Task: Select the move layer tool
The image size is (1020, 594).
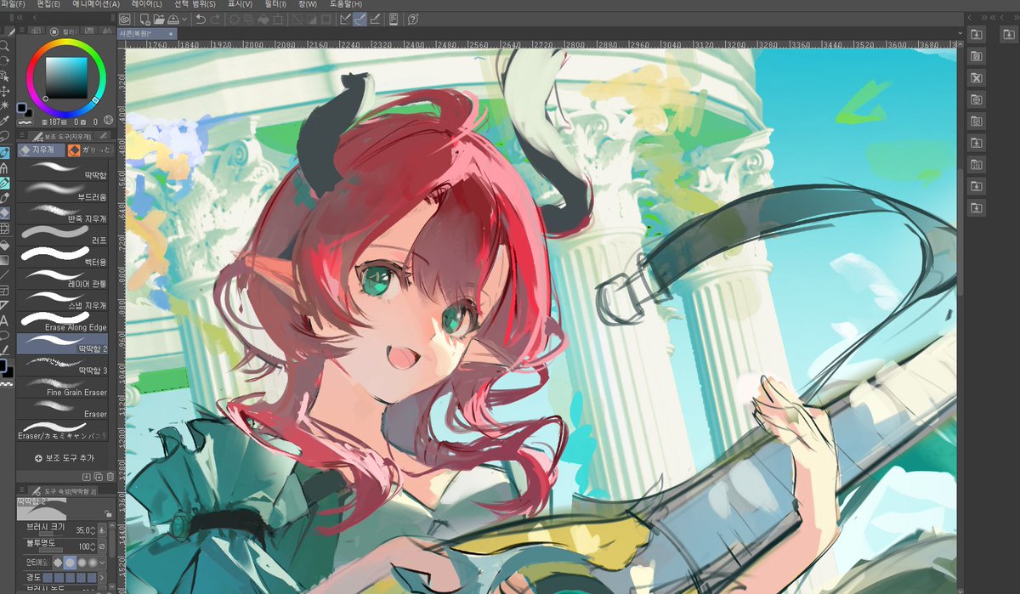Action: pyautogui.click(x=5, y=90)
